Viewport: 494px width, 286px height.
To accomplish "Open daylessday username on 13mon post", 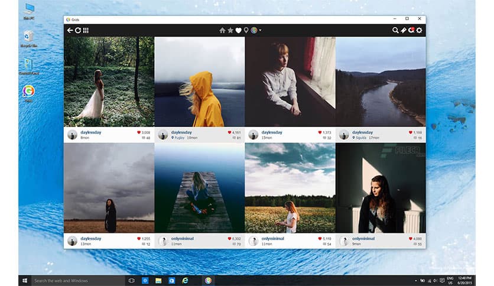I will (x=91, y=239).
